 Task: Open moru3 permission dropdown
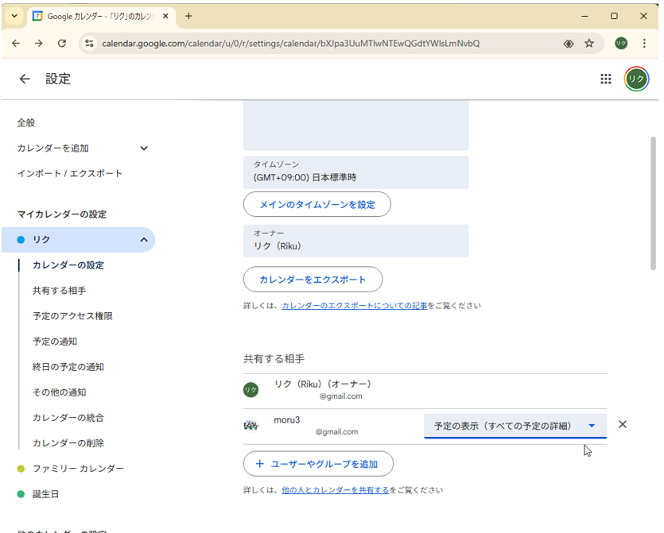click(515, 426)
